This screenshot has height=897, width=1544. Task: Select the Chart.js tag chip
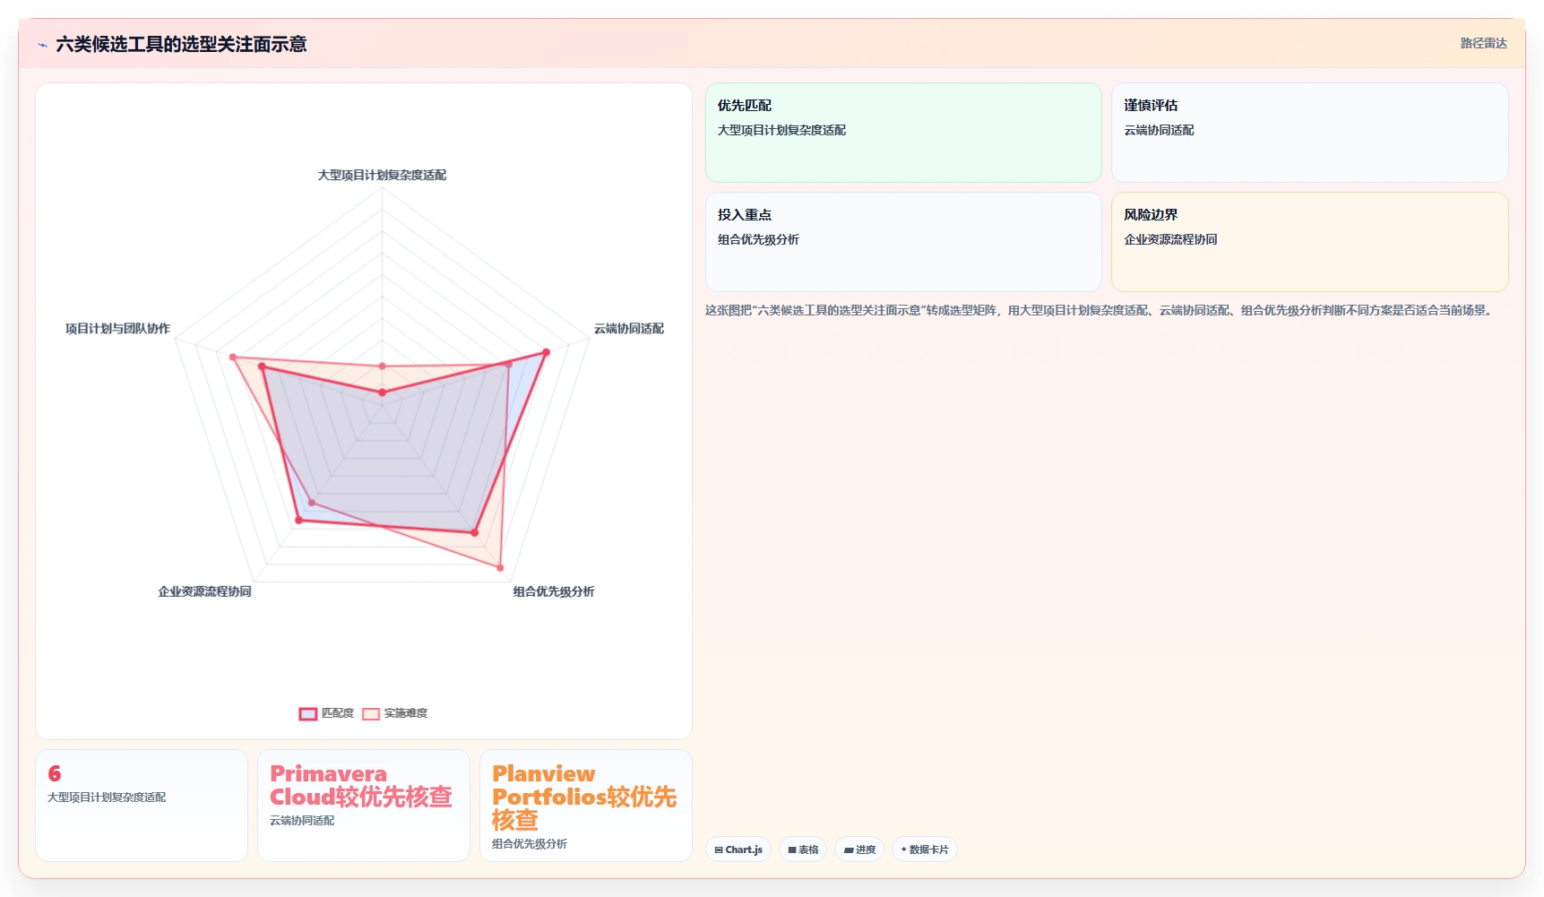click(x=738, y=850)
